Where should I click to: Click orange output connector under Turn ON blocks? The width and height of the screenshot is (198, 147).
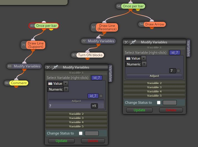[x=87, y=59]
